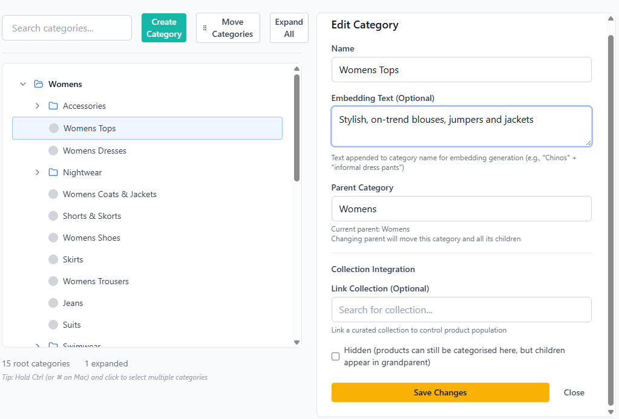
Task: Expand the Nightwear category
Action: tap(38, 172)
